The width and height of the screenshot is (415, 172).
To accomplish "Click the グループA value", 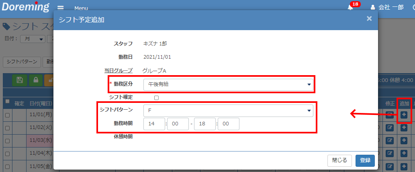I will click(154, 71).
